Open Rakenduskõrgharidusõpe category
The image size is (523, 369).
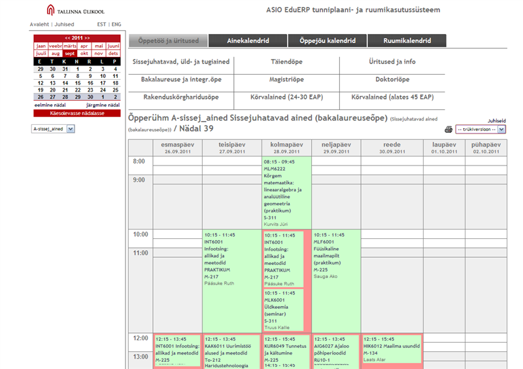(x=181, y=97)
